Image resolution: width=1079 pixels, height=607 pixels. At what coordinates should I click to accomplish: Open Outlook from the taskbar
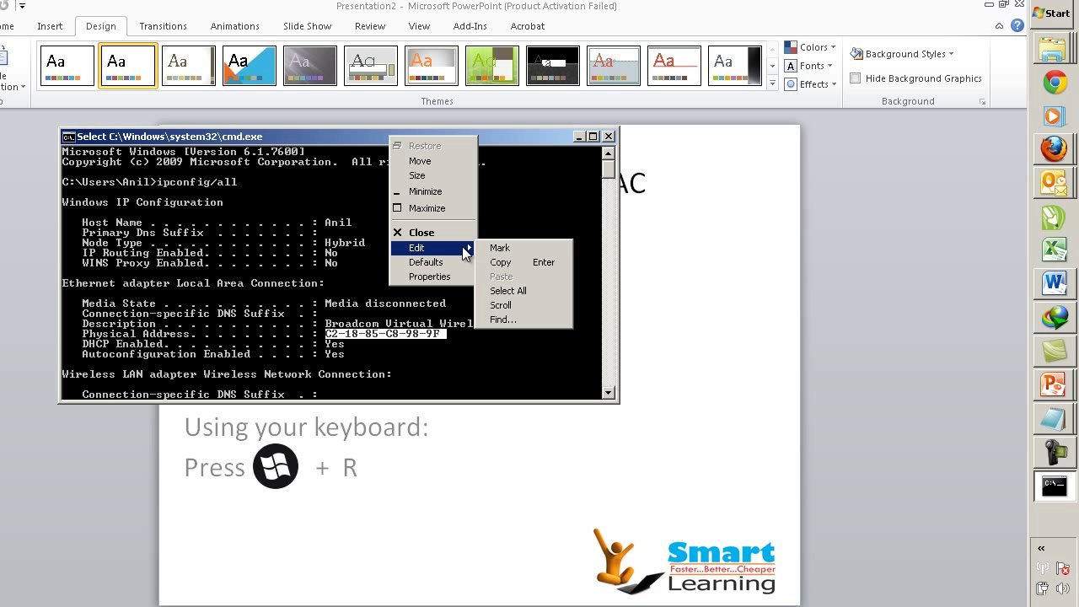[x=1054, y=182]
